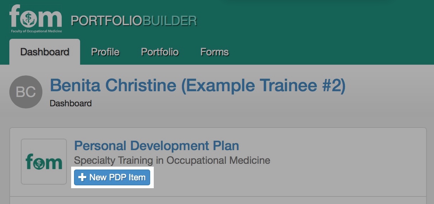Click the plus icon on New PDP Item
Screen dimensions: 434x204
click(82, 177)
